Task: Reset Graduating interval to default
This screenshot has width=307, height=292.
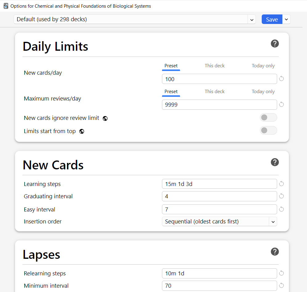Action: 281,196
